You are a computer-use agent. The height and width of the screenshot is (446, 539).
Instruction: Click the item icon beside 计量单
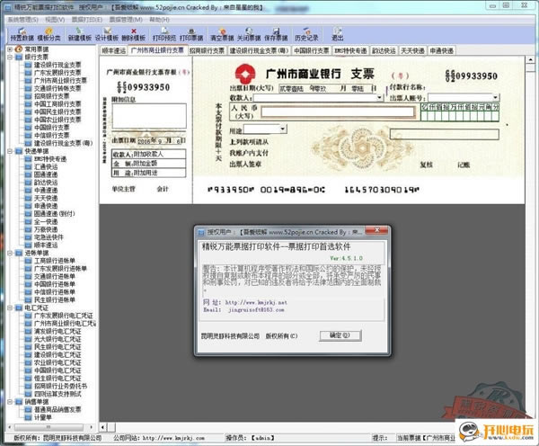28,417
